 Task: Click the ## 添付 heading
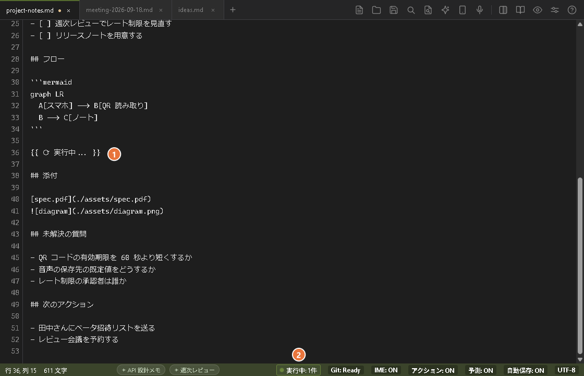coord(44,175)
